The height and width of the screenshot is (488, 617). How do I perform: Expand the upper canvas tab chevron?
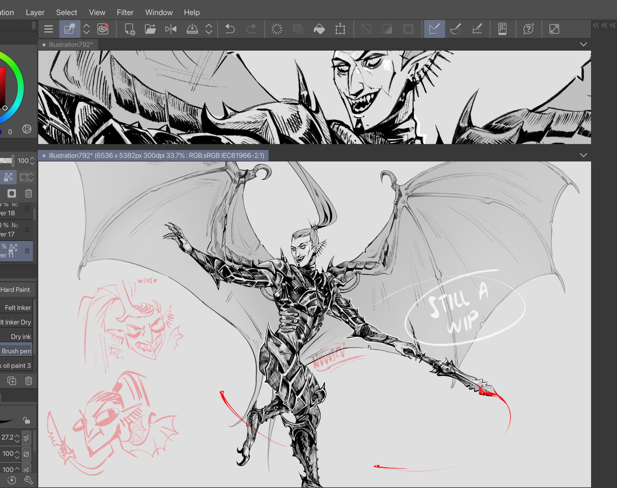click(x=583, y=44)
